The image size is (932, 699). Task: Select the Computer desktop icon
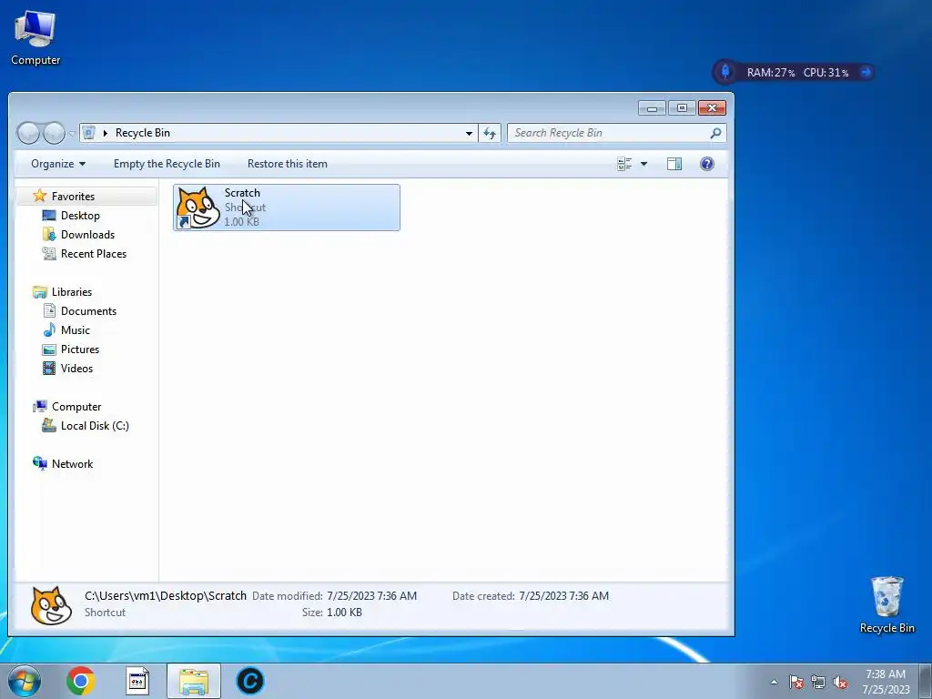coord(35,38)
